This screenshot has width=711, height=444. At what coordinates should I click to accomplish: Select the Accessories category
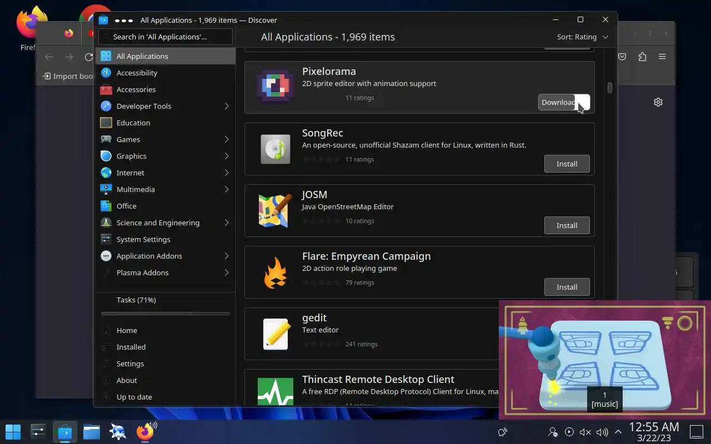point(166,89)
